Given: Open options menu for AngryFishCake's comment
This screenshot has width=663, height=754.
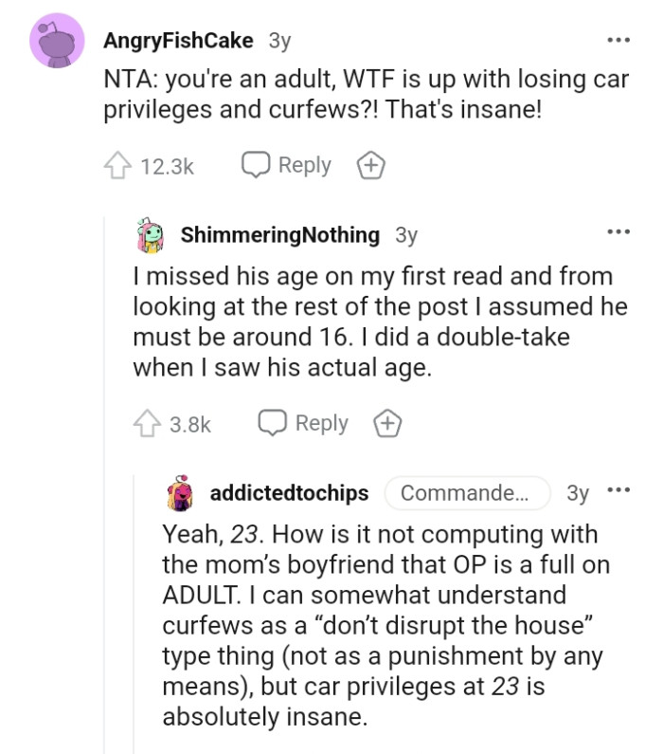Looking at the screenshot, I should [618, 41].
